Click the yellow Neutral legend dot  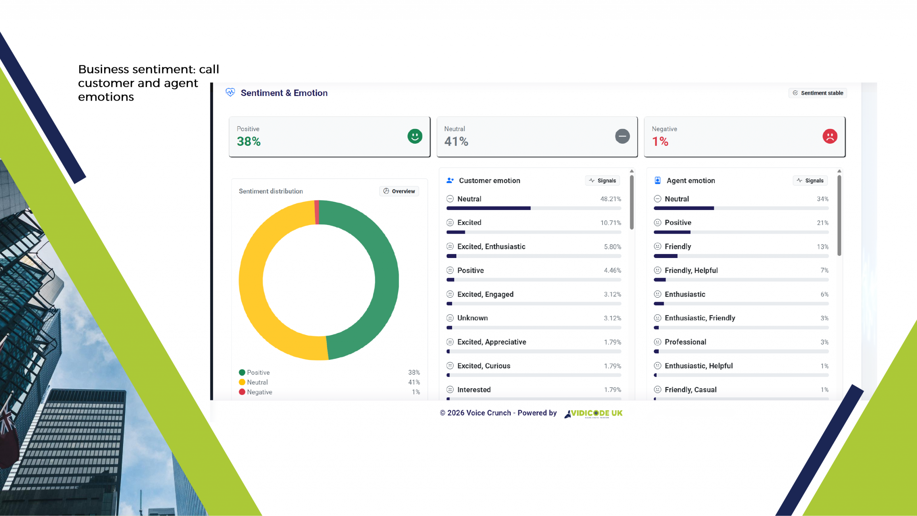click(242, 382)
